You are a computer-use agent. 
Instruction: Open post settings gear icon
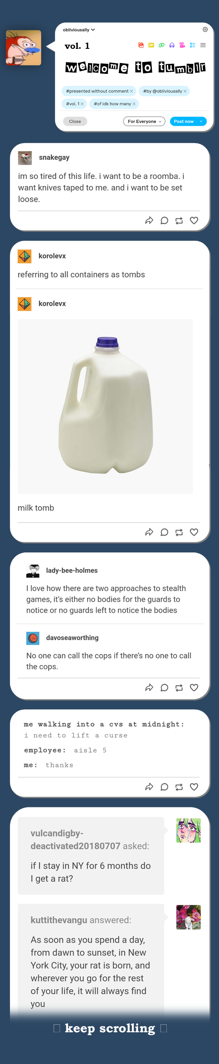tap(205, 29)
